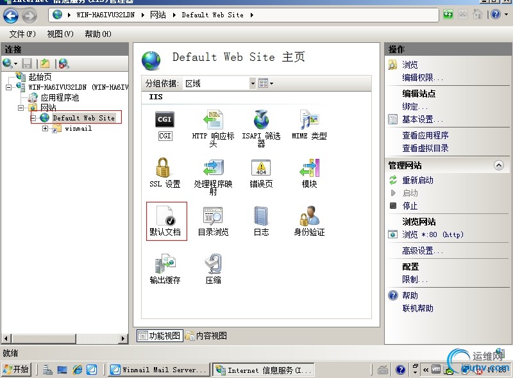The image size is (513, 378).
Task: Click 查看虚拟目录 link
Action: coord(425,148)
